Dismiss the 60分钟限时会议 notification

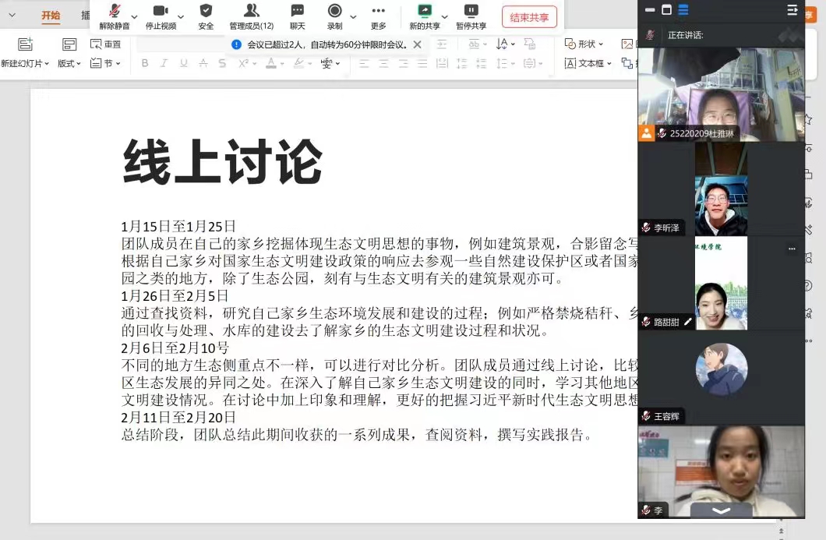tap(417, 44)
